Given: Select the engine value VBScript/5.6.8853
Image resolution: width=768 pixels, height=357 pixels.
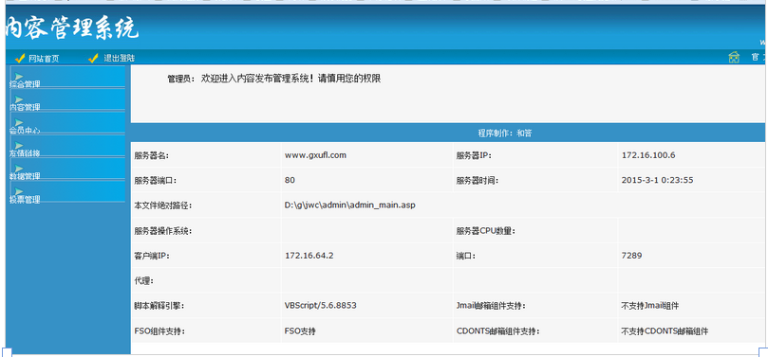Looking at the screenshot, I should 320,306.
